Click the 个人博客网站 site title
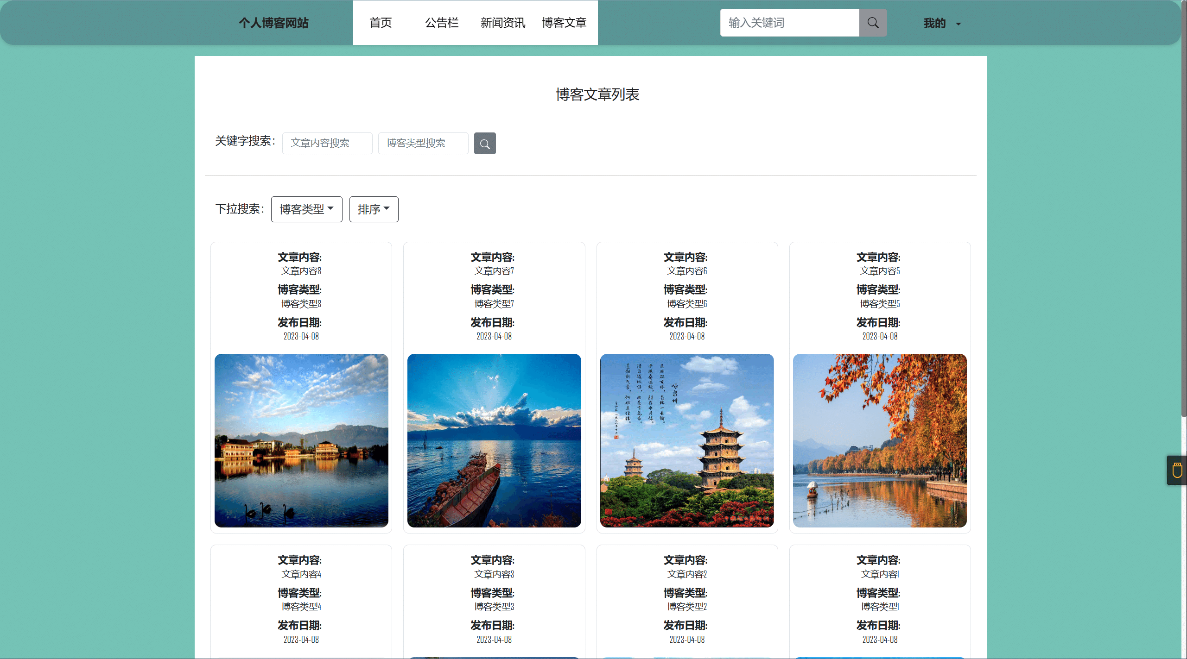The width and height of the screenshot is (1187, 659). [273, 23]
